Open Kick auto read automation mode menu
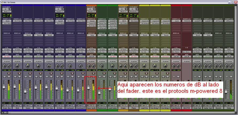Screen dimensions: 238x115 click(x=17, y=57)
